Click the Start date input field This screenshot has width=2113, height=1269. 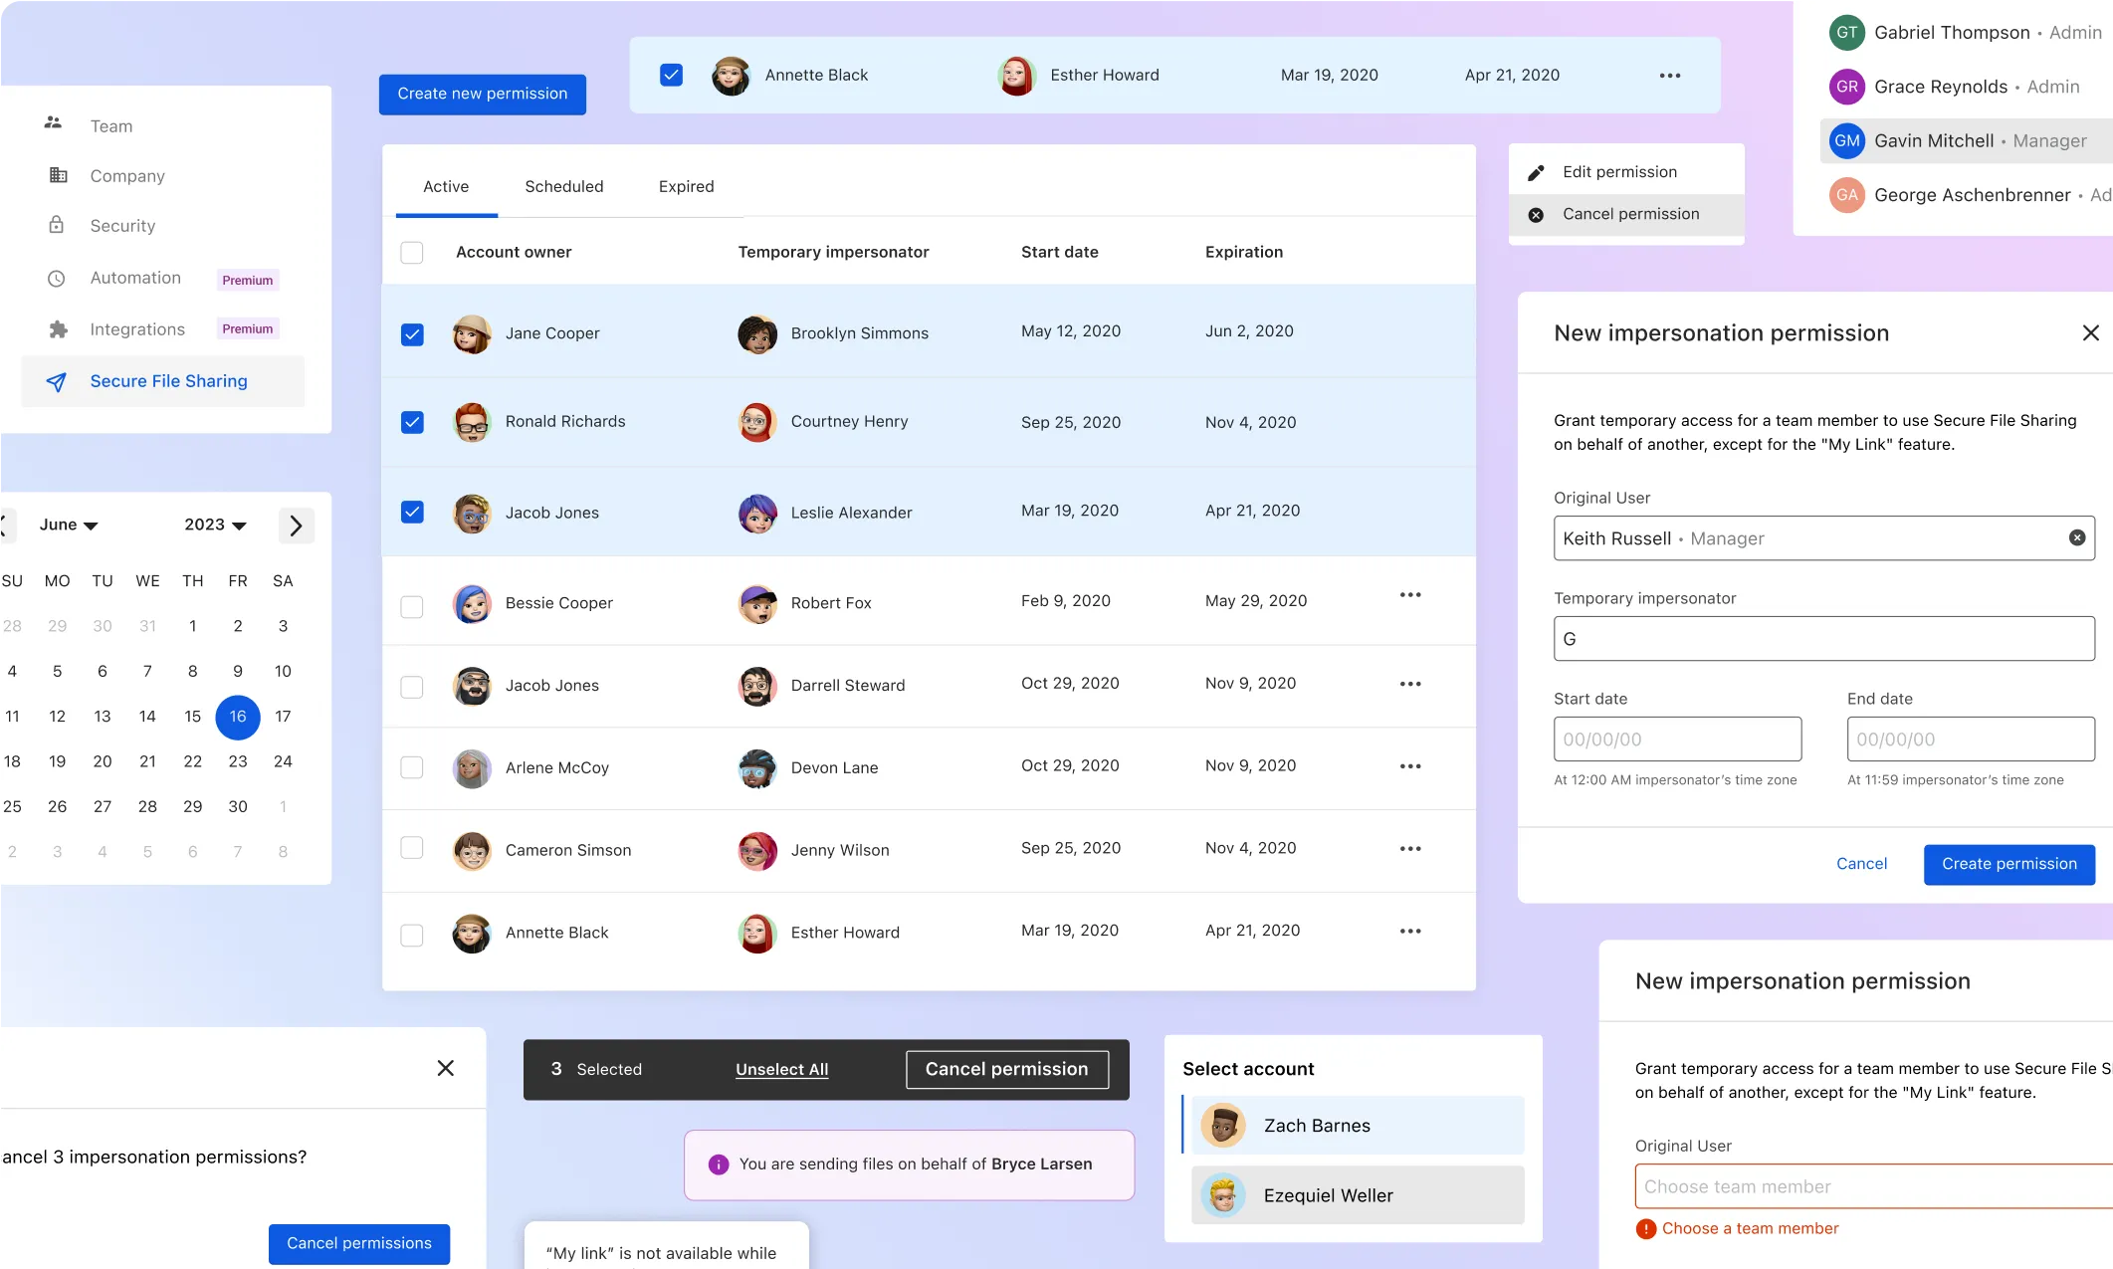1677,740
